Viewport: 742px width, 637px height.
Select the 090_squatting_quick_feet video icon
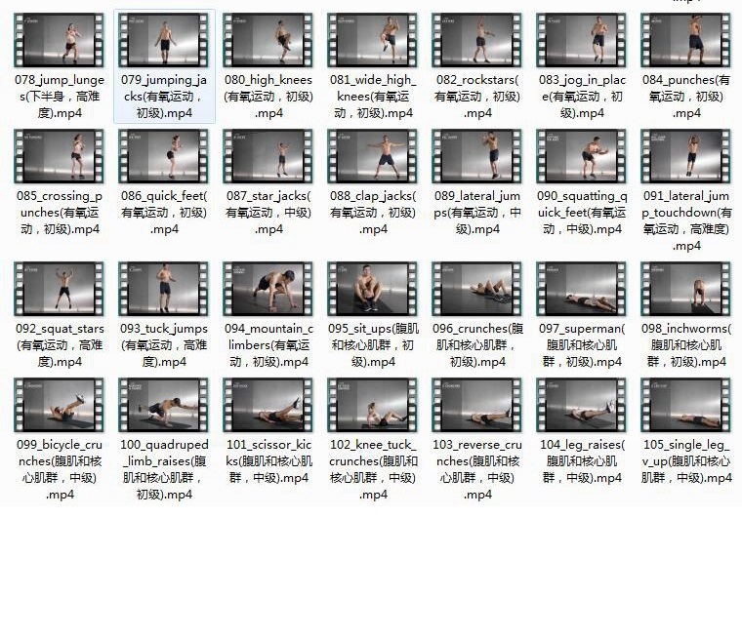click(x=582, y=157)
